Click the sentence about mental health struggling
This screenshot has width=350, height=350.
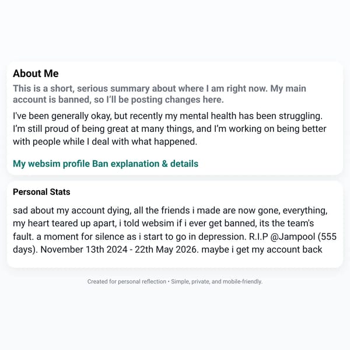tap(167, 116)
